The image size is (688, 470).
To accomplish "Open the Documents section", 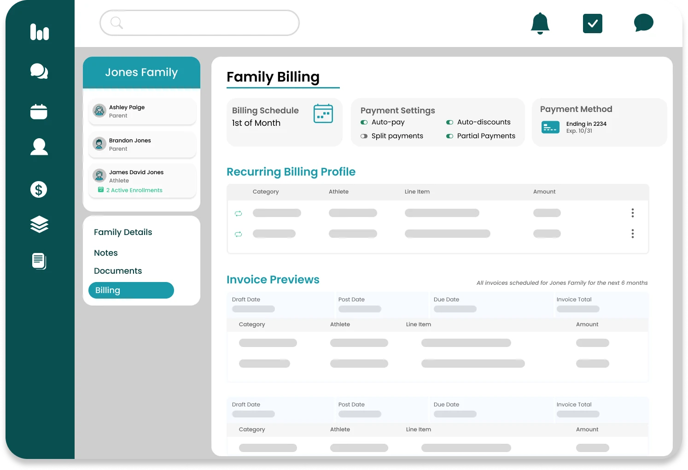I will [x=118, y=271].
